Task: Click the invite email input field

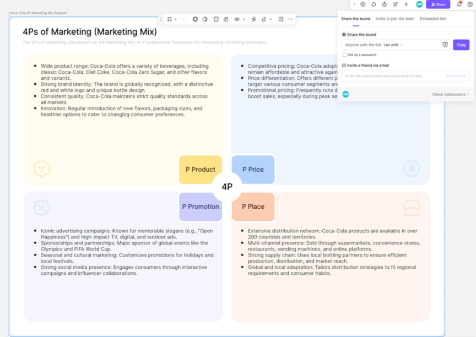Action: pyautogui.click(x=391, y=76)
